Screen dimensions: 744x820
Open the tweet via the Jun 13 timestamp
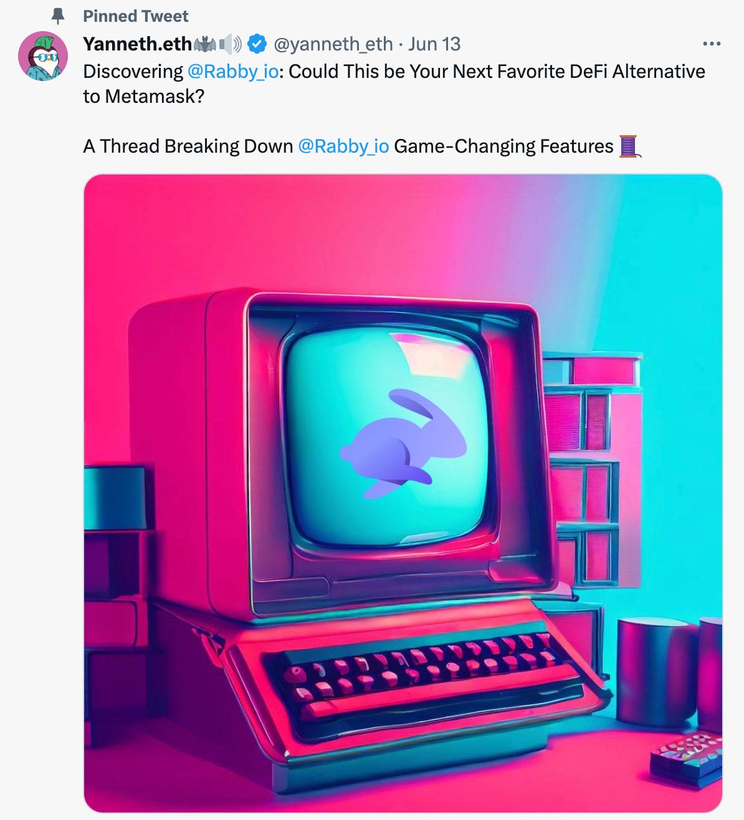coord(434,44)
